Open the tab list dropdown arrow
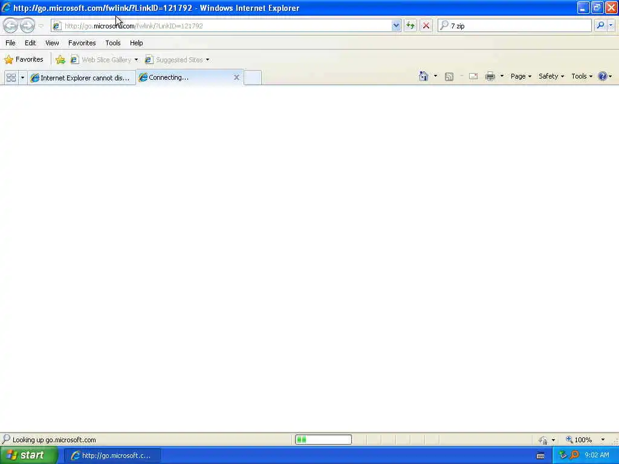Screen dimensions: 619x464 [x=22, y=77]
